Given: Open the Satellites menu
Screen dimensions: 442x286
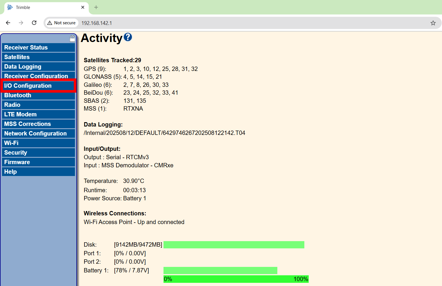Looking at the screenshot, I should point(38,57).
